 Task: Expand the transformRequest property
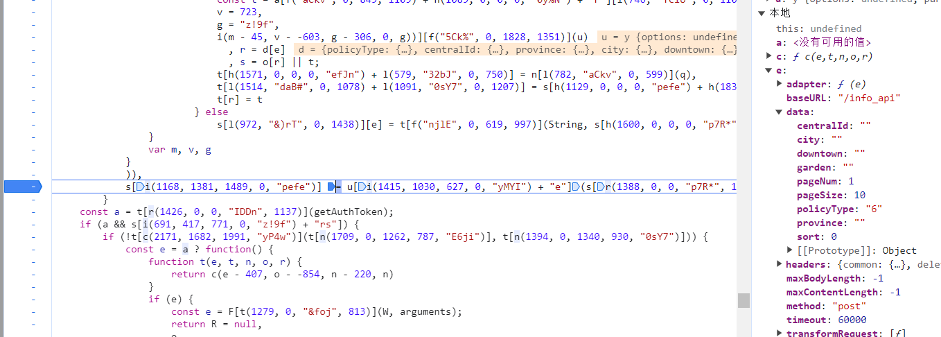pos(780,334)
